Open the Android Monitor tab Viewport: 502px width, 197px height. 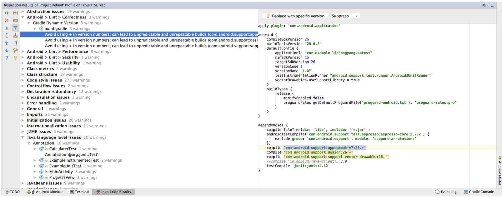click(x=45, y=192)
